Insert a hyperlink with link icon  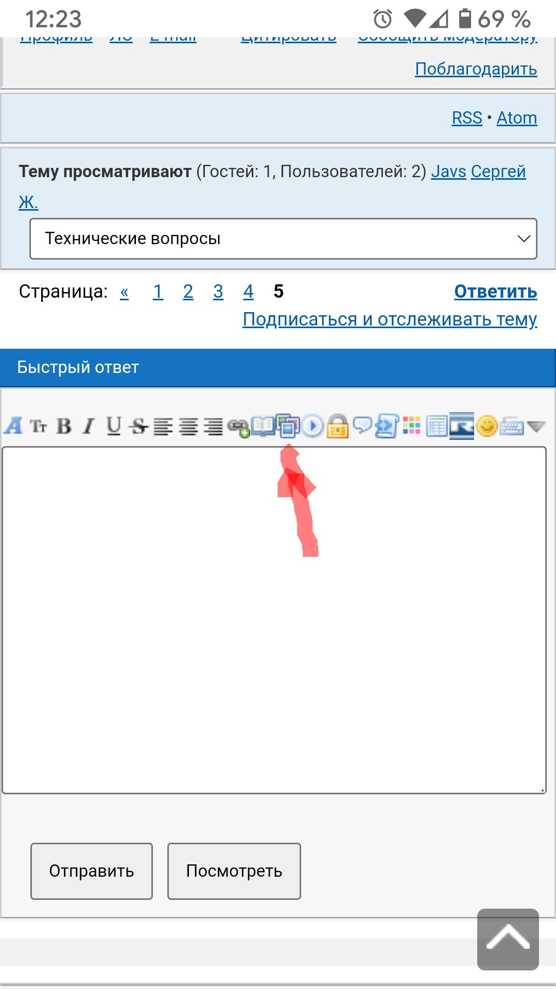coord(238,428)
